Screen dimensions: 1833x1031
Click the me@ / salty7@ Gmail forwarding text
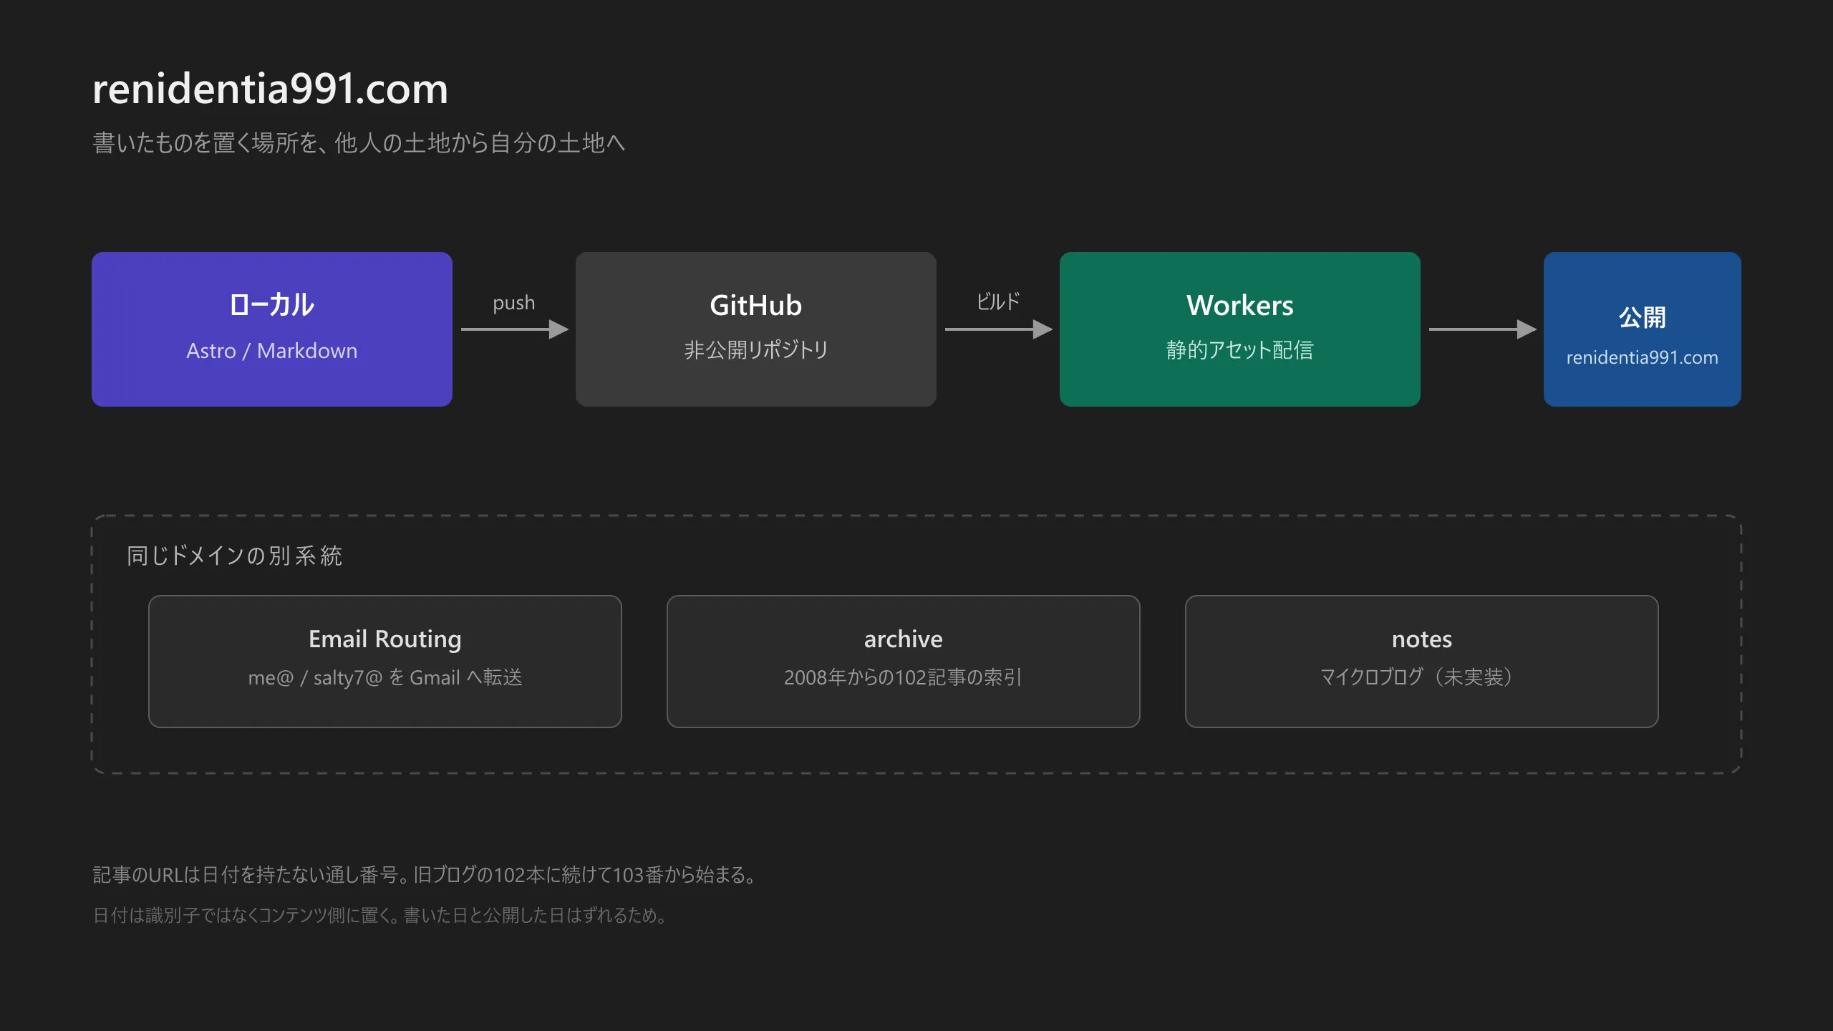pos(385,677)
